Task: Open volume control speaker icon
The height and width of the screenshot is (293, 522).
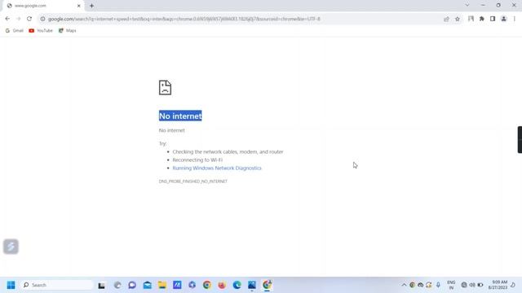Action: tap(472, 285)
